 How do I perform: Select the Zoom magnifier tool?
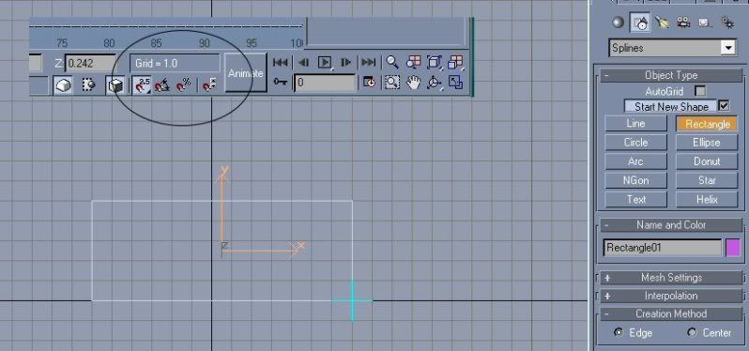click(x=392, y=62)
